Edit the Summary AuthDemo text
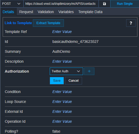The height and width of the screenshot is (134, 139). point(61,51)
